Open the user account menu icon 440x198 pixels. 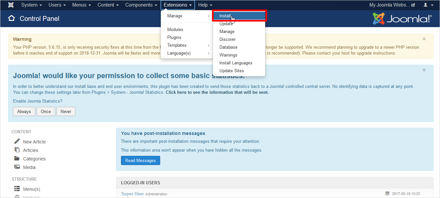(428, 5)
